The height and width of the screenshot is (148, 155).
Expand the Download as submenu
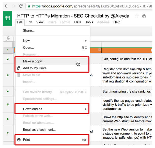[x=52, y=109]
